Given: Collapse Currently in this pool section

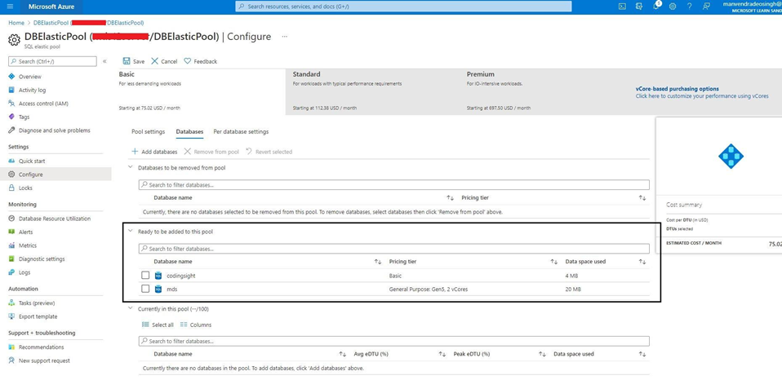Looking at the screenshot, I should 131,309.
